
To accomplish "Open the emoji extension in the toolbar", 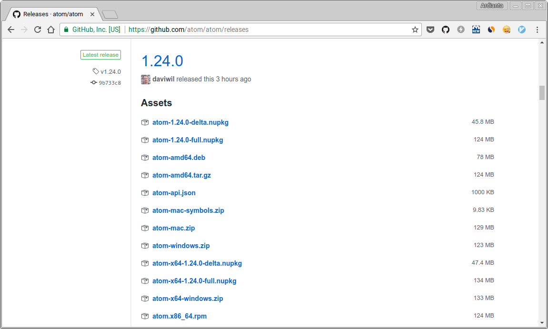I will pos(507,30).
